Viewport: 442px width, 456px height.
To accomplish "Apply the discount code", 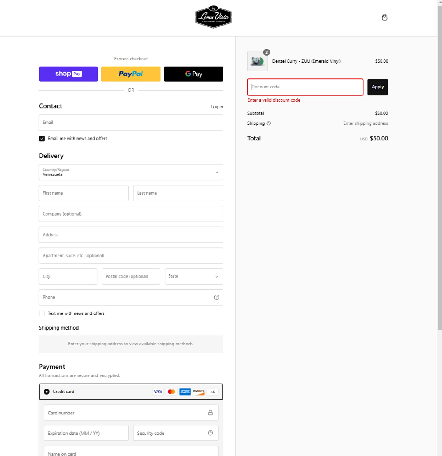I will [377, 87].
